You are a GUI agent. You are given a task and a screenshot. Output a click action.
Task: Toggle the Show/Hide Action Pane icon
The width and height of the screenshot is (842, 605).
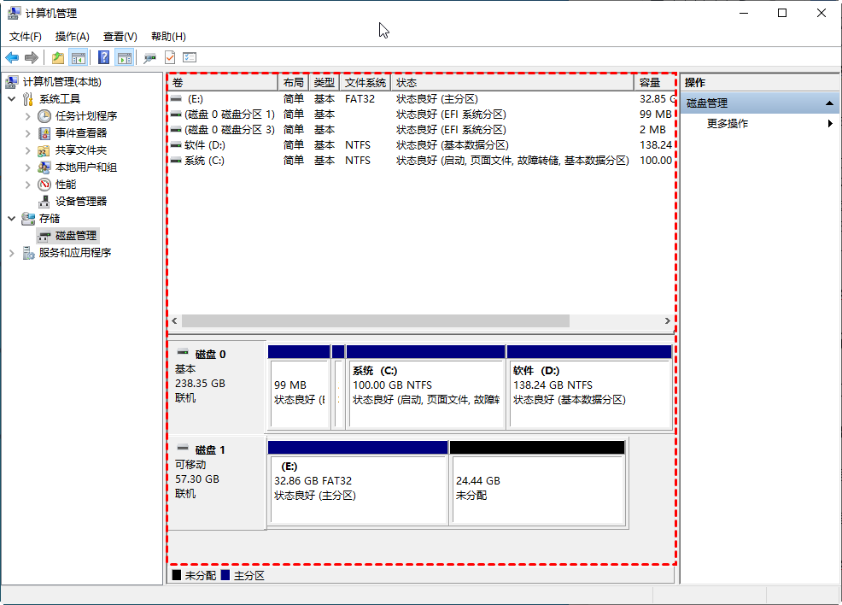(124, 57)
